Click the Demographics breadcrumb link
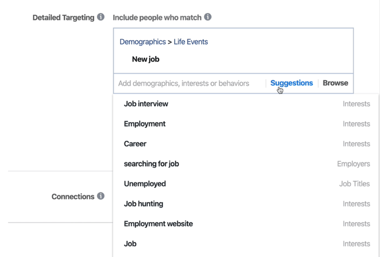380x257 pixels. tap(142, 42)
